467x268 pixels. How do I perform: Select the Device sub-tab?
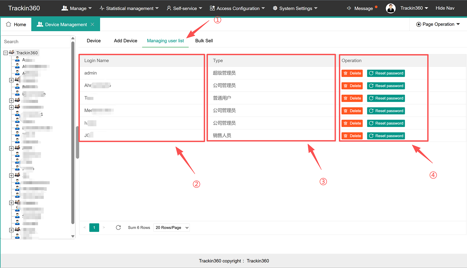94,41
